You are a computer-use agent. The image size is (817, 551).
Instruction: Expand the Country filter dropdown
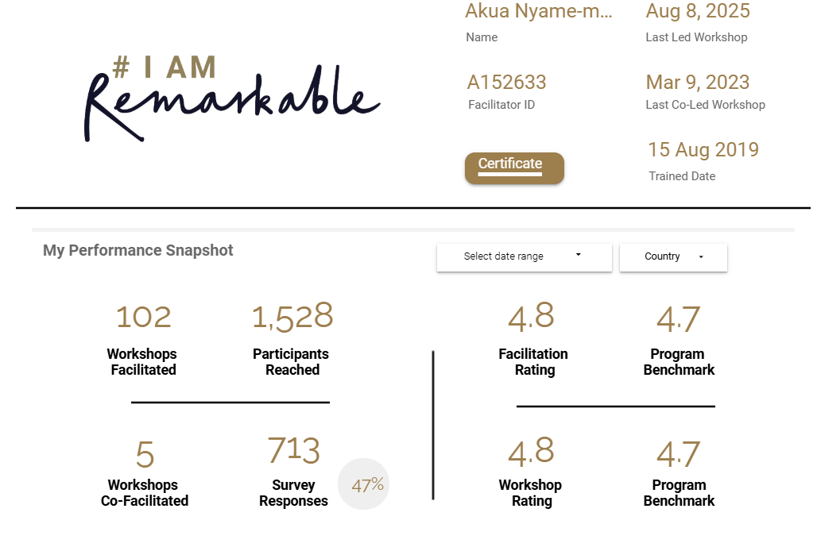click(x=673, y=256)
